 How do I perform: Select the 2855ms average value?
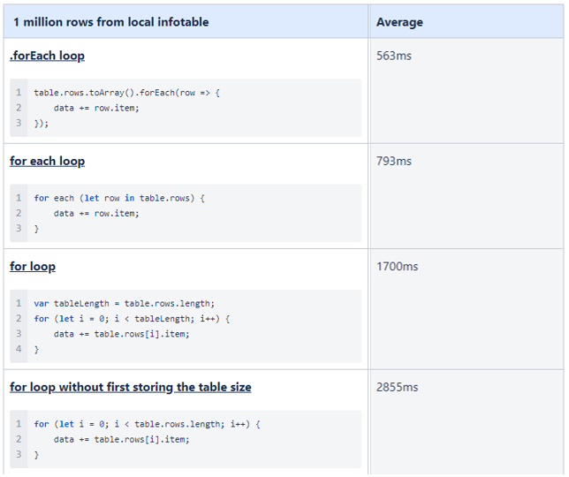tap(397, 387)
